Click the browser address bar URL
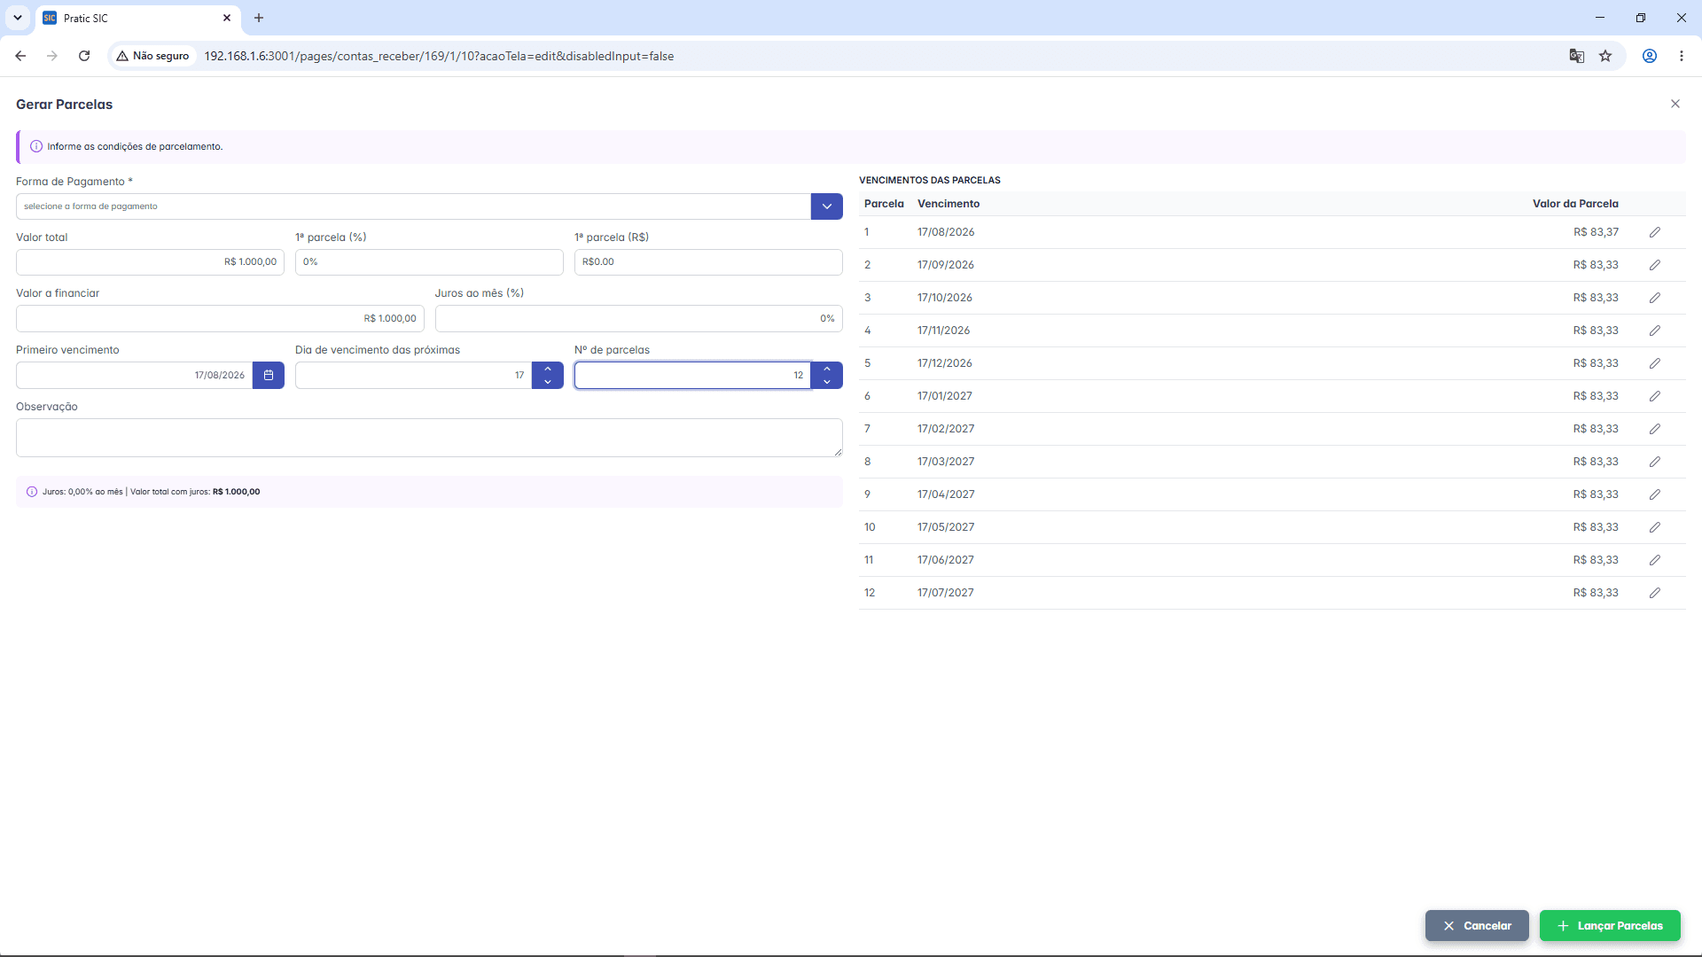This screenshot has width=1702, height=957. click(x=439, y=56)
